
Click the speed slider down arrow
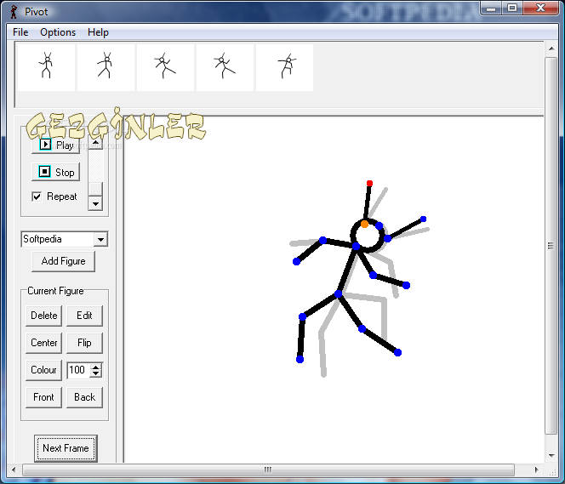click(95, 204)
